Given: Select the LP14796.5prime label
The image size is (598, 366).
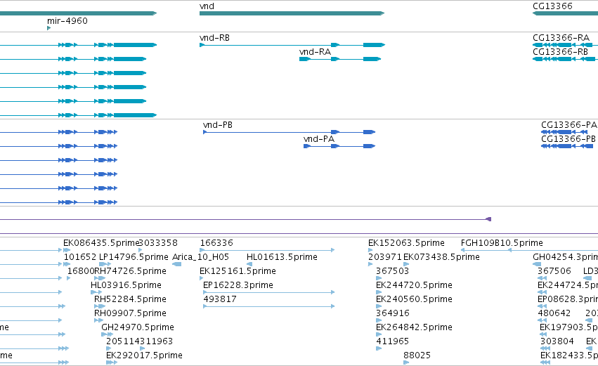Looking at the screenshot, I should tap(134, 257).
